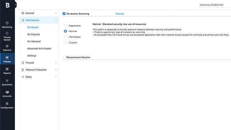
Task: Open the On-Execute antimalware page
Action: (x=34, y=34)
